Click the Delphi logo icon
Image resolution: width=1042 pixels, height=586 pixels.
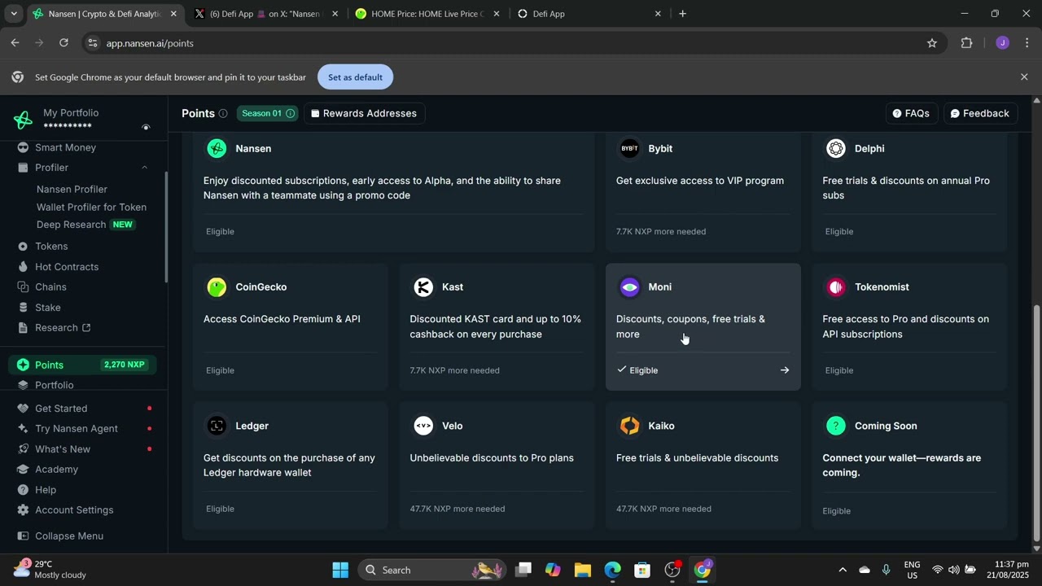click(836, 148)
